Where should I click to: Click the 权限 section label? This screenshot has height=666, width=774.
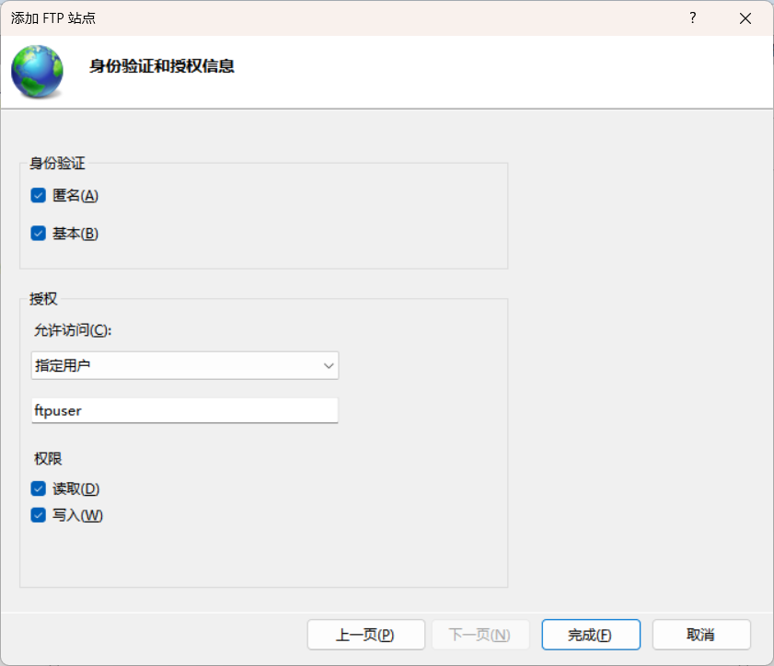coord(48,458)
